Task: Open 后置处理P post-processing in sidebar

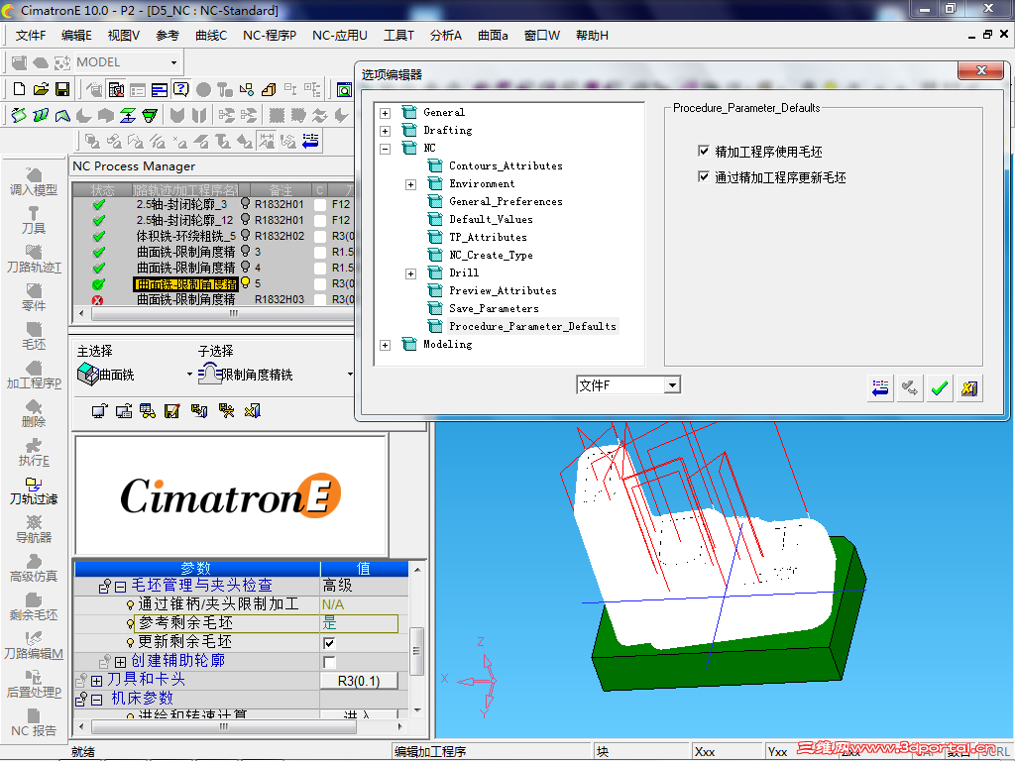Action: [x=34, y=684]
